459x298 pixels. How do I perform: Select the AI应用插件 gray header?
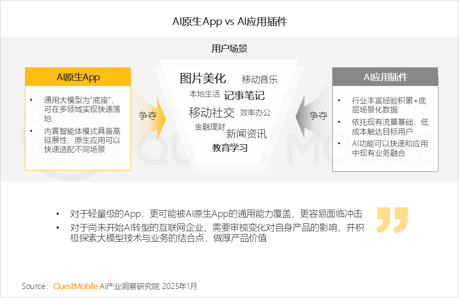pos(385,77)
